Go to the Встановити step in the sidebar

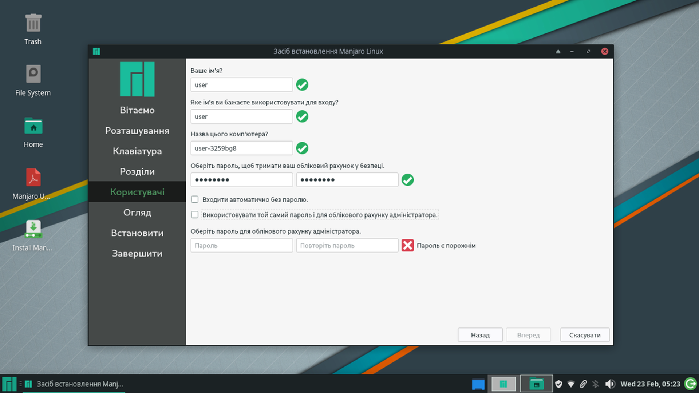click(x=137, y=233)
